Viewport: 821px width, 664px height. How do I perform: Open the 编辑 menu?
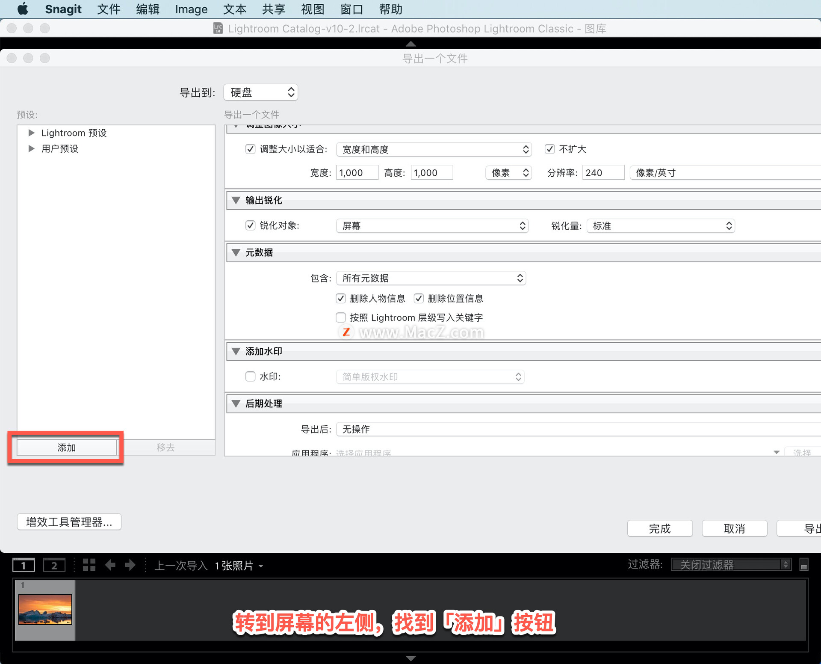[x=148, y=9]
